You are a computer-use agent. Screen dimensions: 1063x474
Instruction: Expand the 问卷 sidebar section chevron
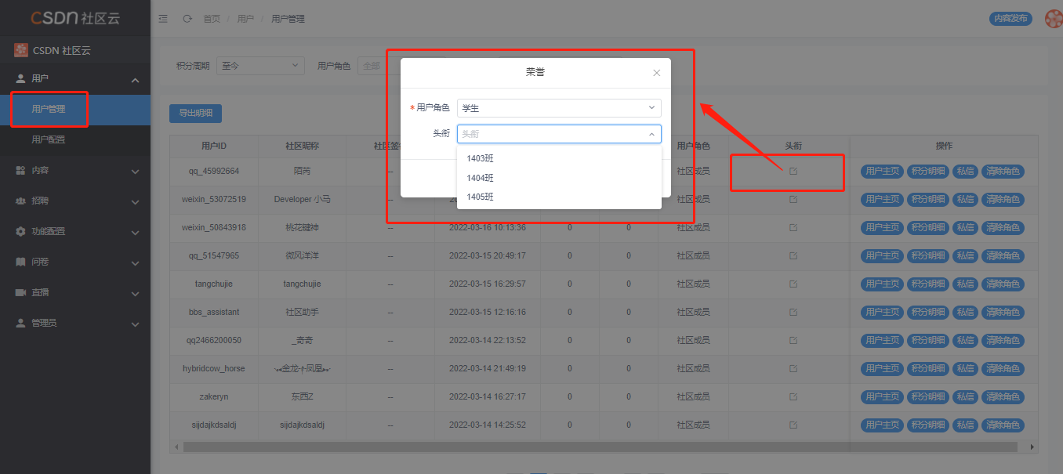click(x=135, y=263)
